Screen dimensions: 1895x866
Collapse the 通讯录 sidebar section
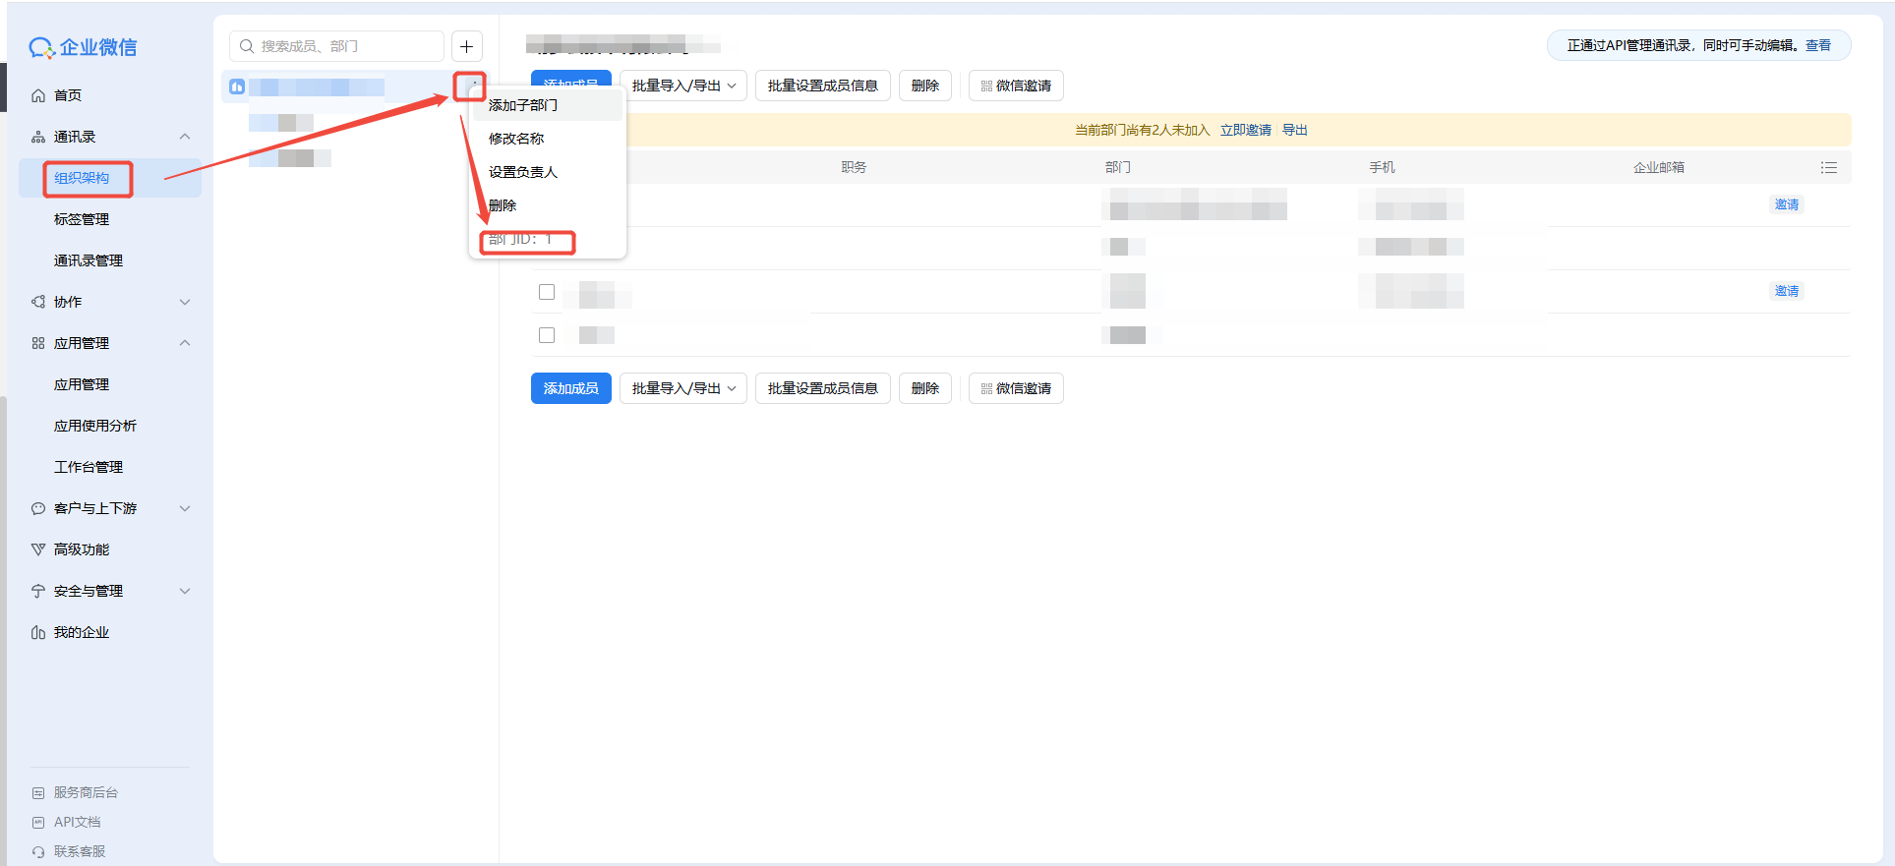(x=185, y=137)
